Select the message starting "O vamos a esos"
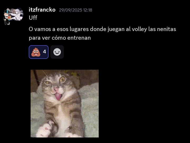This screenshot has height=143, width=190. pos(102,33)
